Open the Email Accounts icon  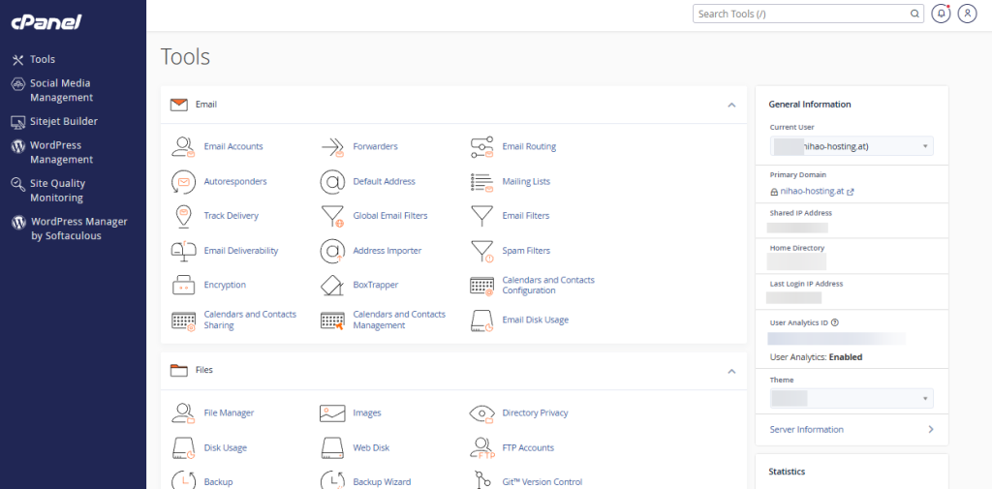pyautogui.click(x=184, y=147)
